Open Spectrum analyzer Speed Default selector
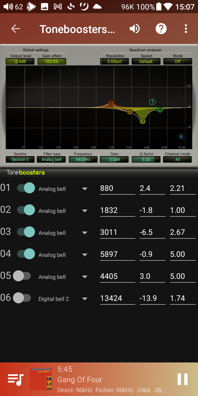 tap(146, 62)
